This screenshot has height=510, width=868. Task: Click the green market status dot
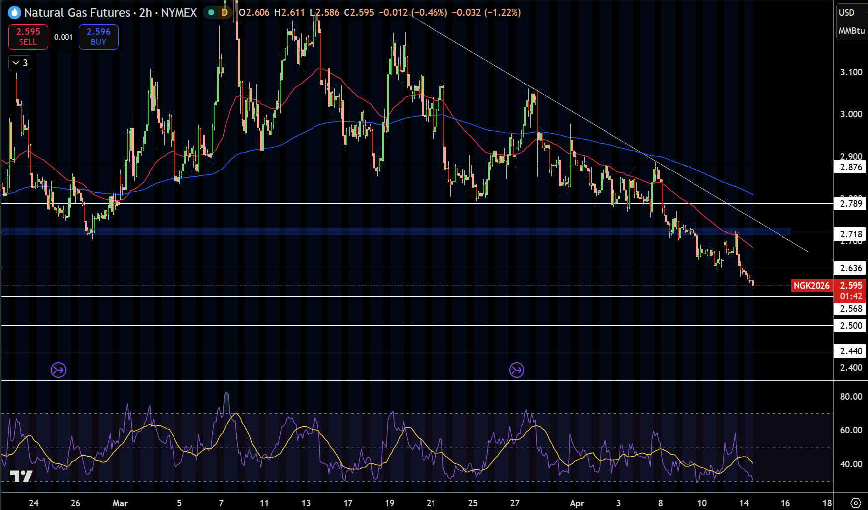point(211,12)
